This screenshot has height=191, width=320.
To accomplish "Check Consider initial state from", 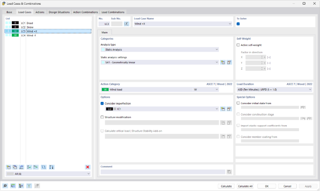I will [x=238, y=103].
